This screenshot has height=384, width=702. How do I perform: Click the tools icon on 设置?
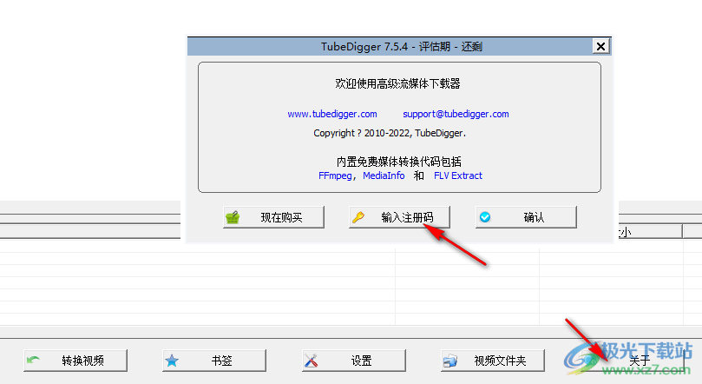[x=311, y=361]
